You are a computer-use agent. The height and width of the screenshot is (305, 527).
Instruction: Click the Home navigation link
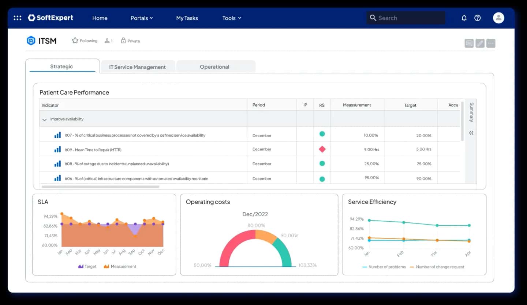click(x=100, y=18)
